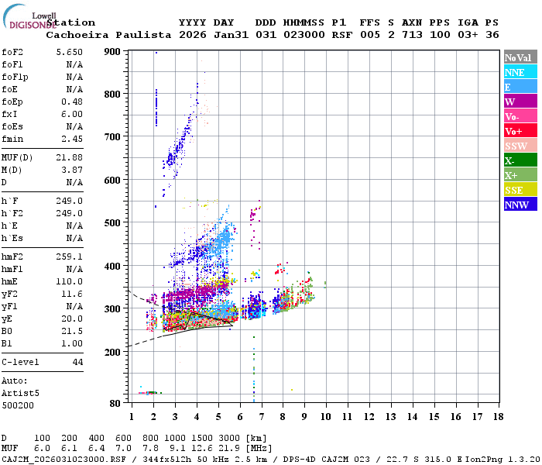
Task: Click the year value 2026
Action: (x=193, y=35)
